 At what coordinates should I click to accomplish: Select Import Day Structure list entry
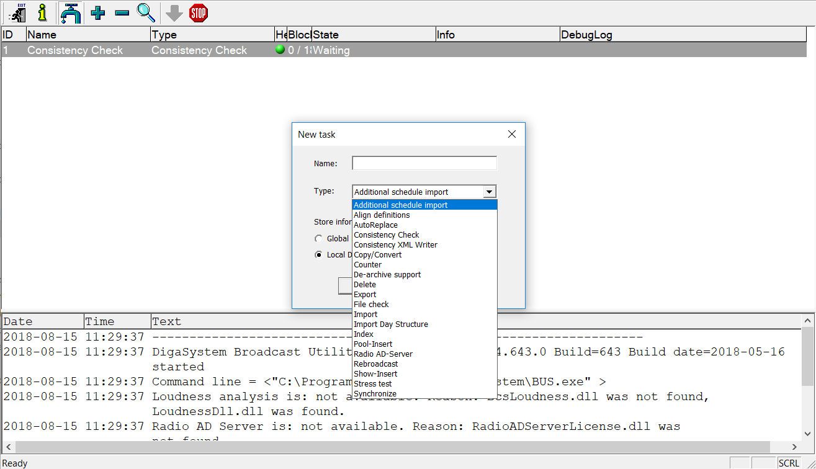(390, 324)
